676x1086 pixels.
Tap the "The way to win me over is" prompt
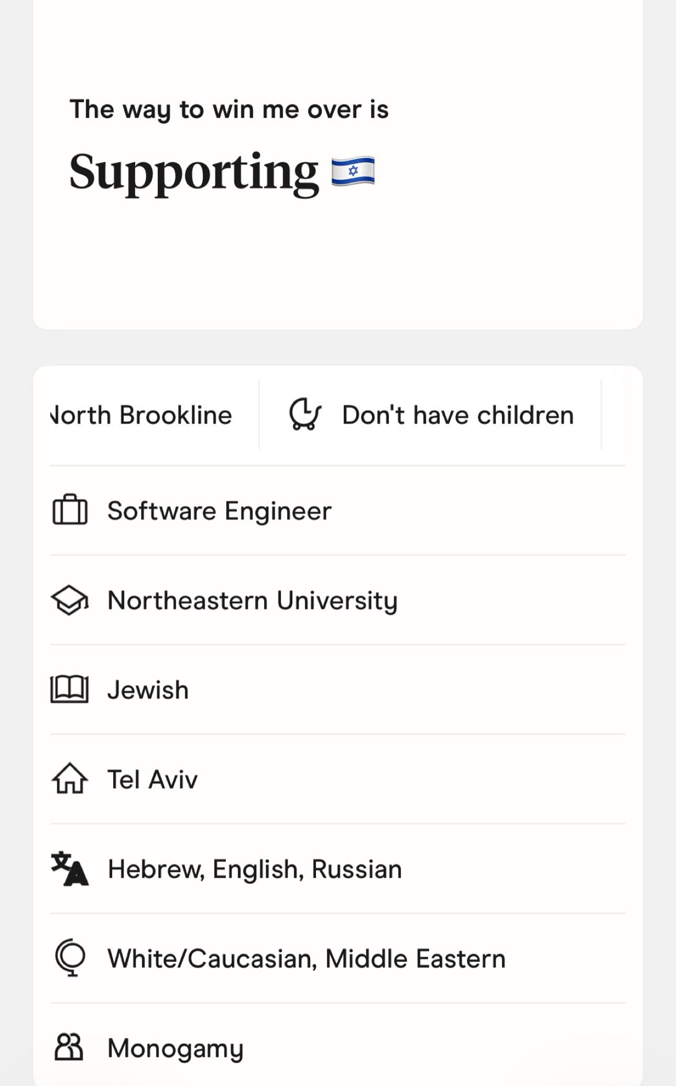pyautogui.click(x=229, y=110)
